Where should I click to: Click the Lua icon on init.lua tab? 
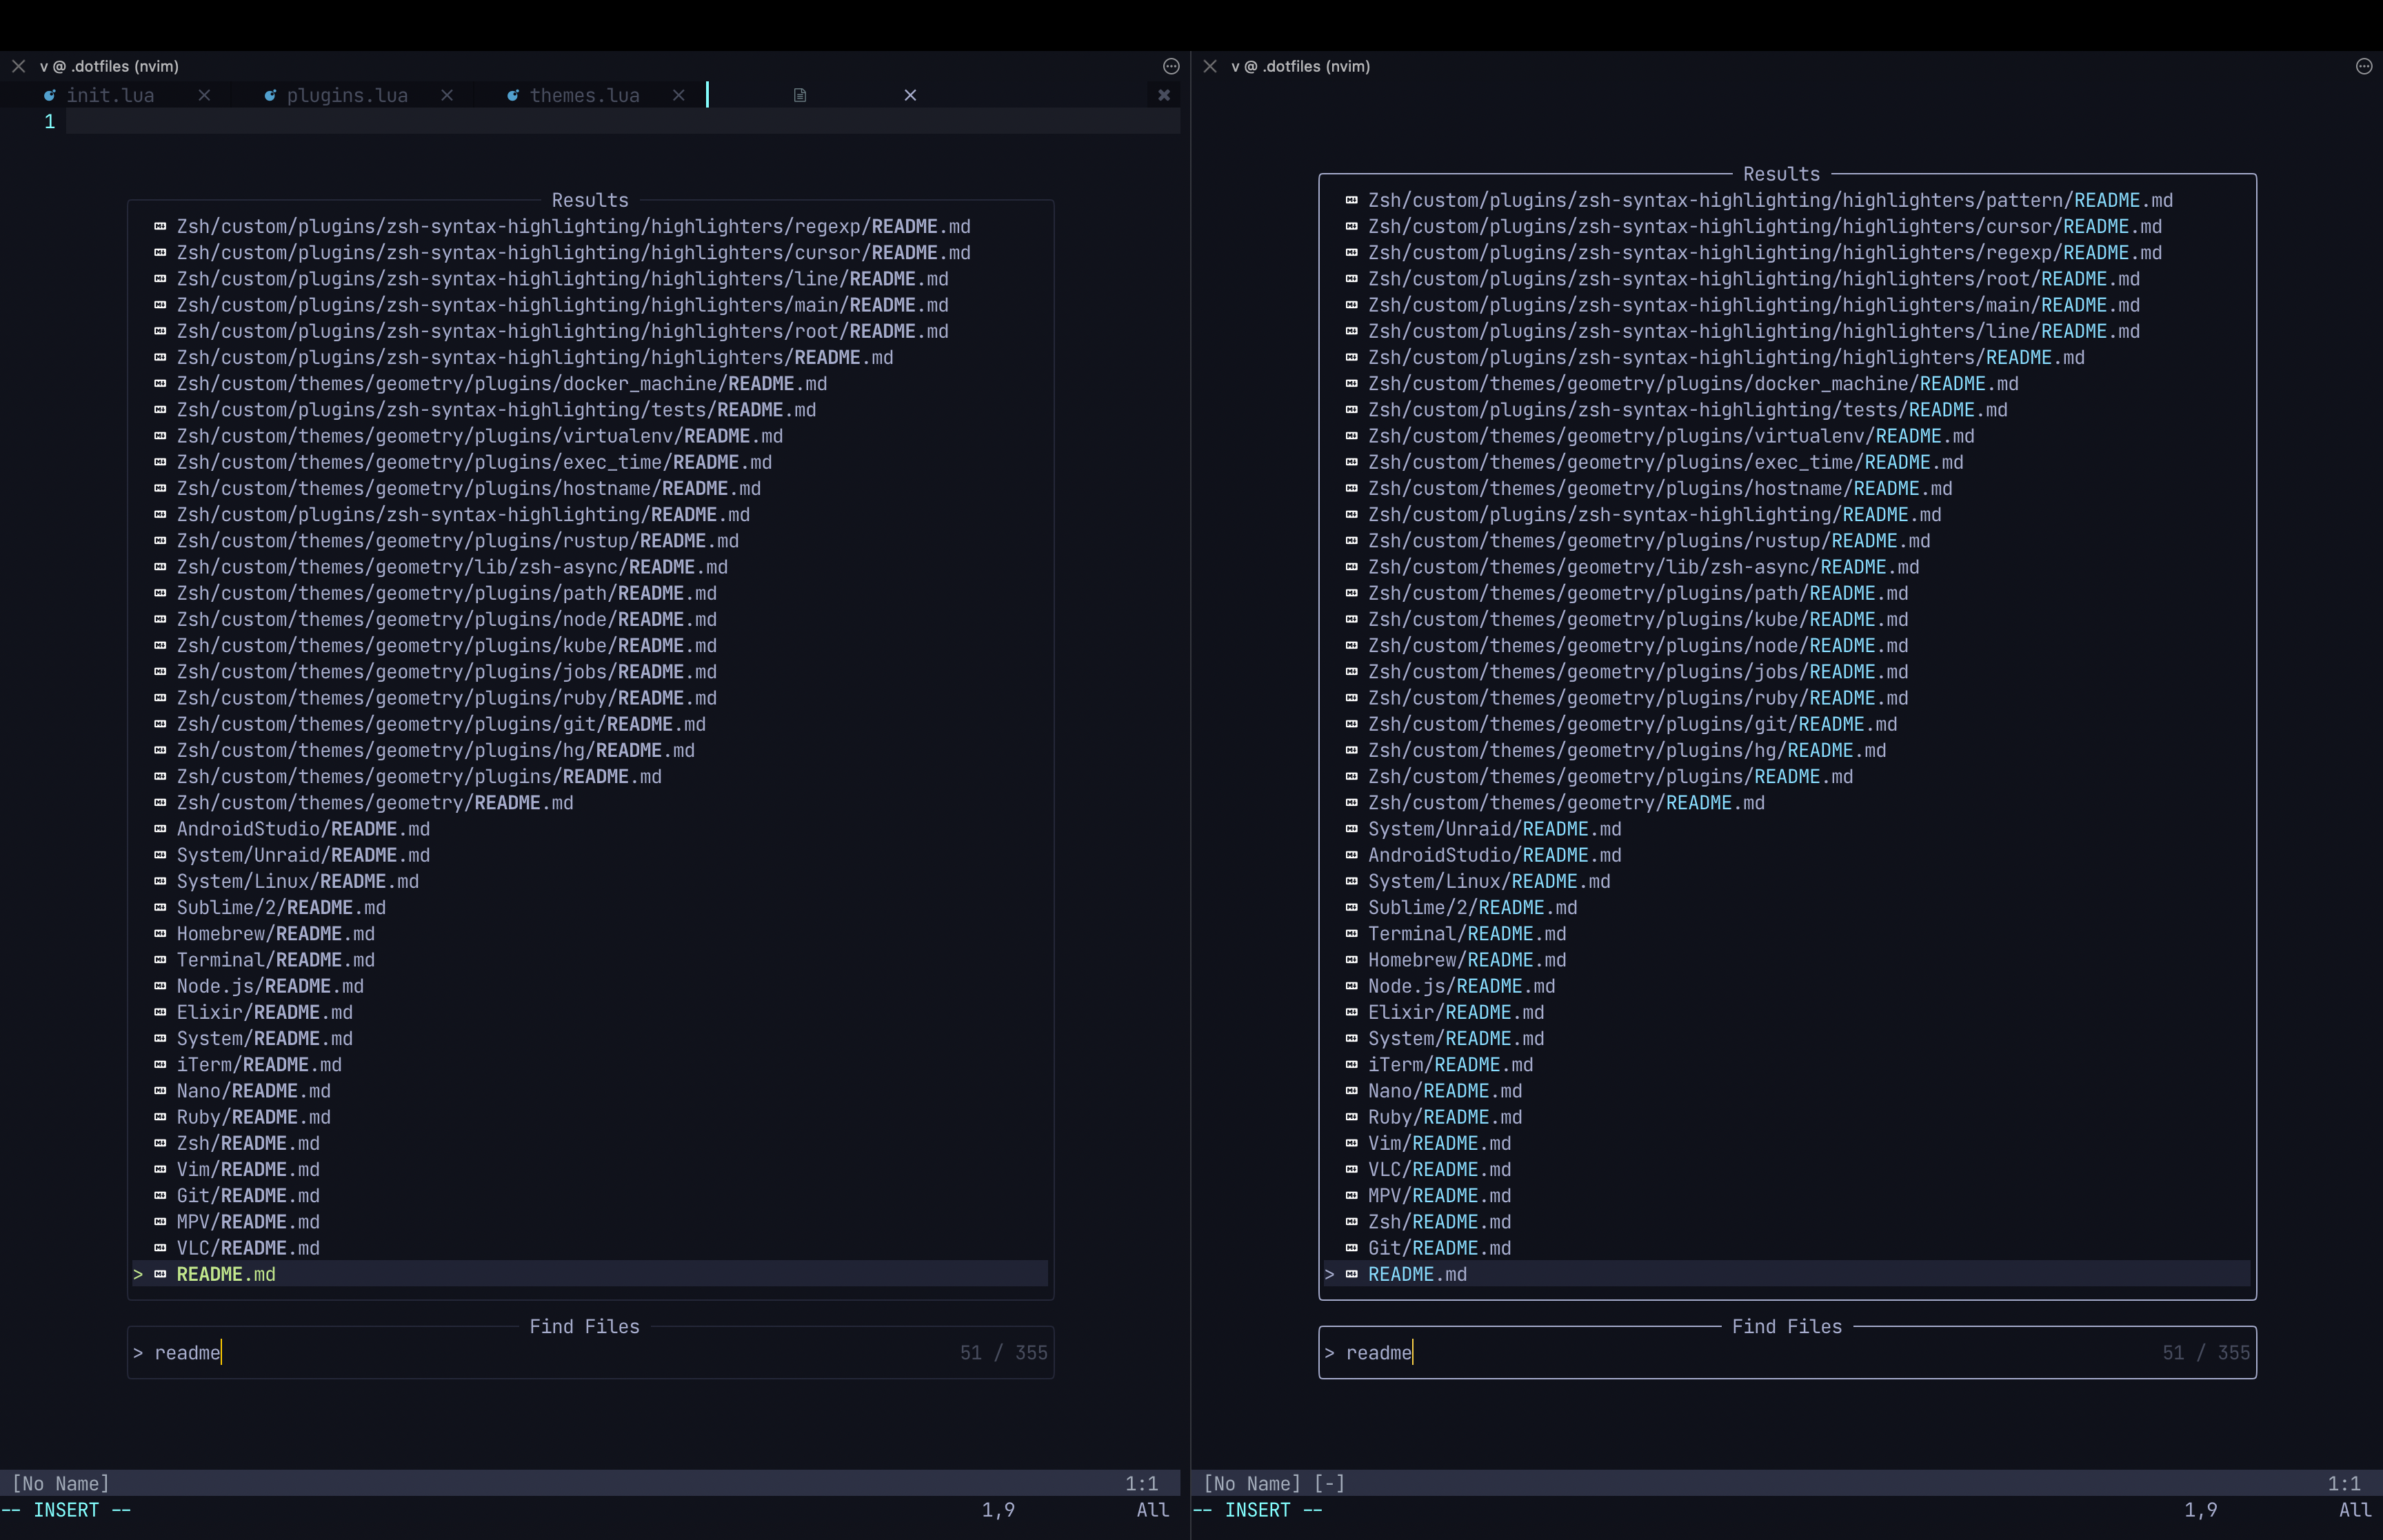click(49, 95)
